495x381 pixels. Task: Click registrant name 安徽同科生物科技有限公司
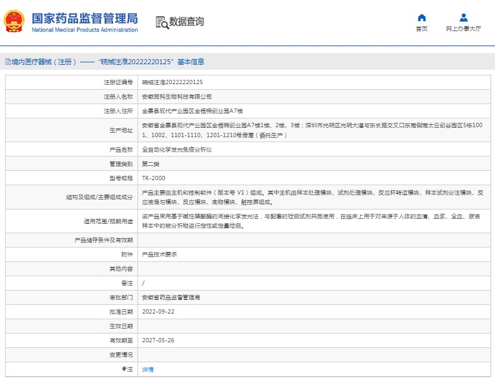pos(177,97)
